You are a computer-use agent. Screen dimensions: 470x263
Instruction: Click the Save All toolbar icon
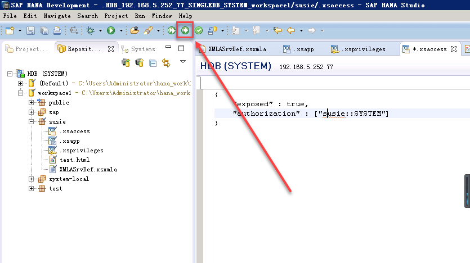pyautogui.click(x=44, y=30)
